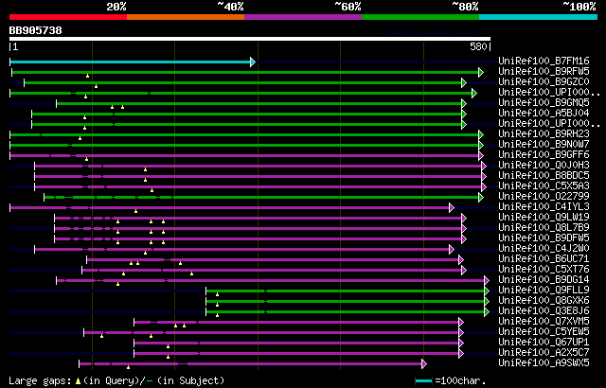Screen dimensions: 606x388
Task: Click the yellow gap marker under Q0J0H3 bar
Action: click(145, 170)
